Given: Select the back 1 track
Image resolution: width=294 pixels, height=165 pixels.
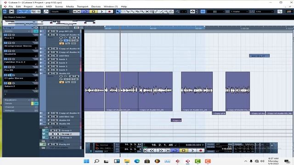Looking at the screenshot, I should 63,59.
